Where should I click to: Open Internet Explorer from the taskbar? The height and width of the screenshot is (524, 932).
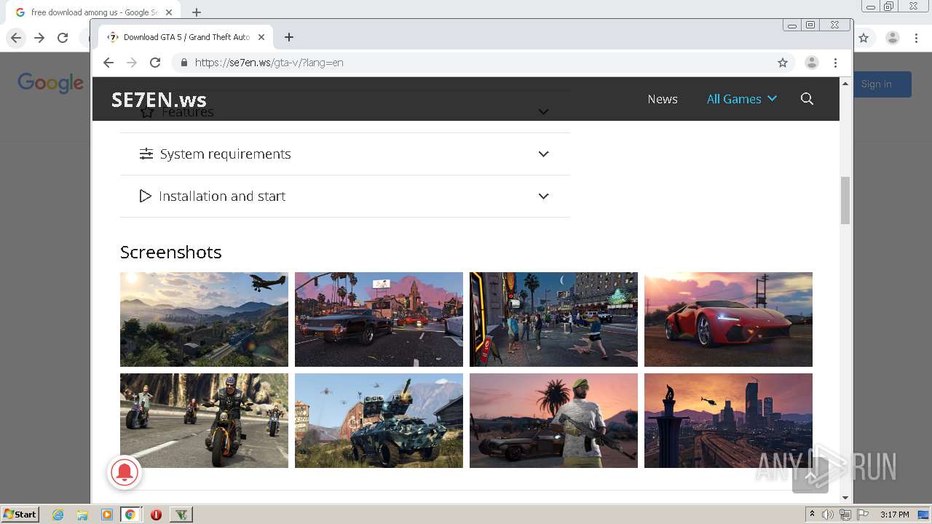pos(58,515)
